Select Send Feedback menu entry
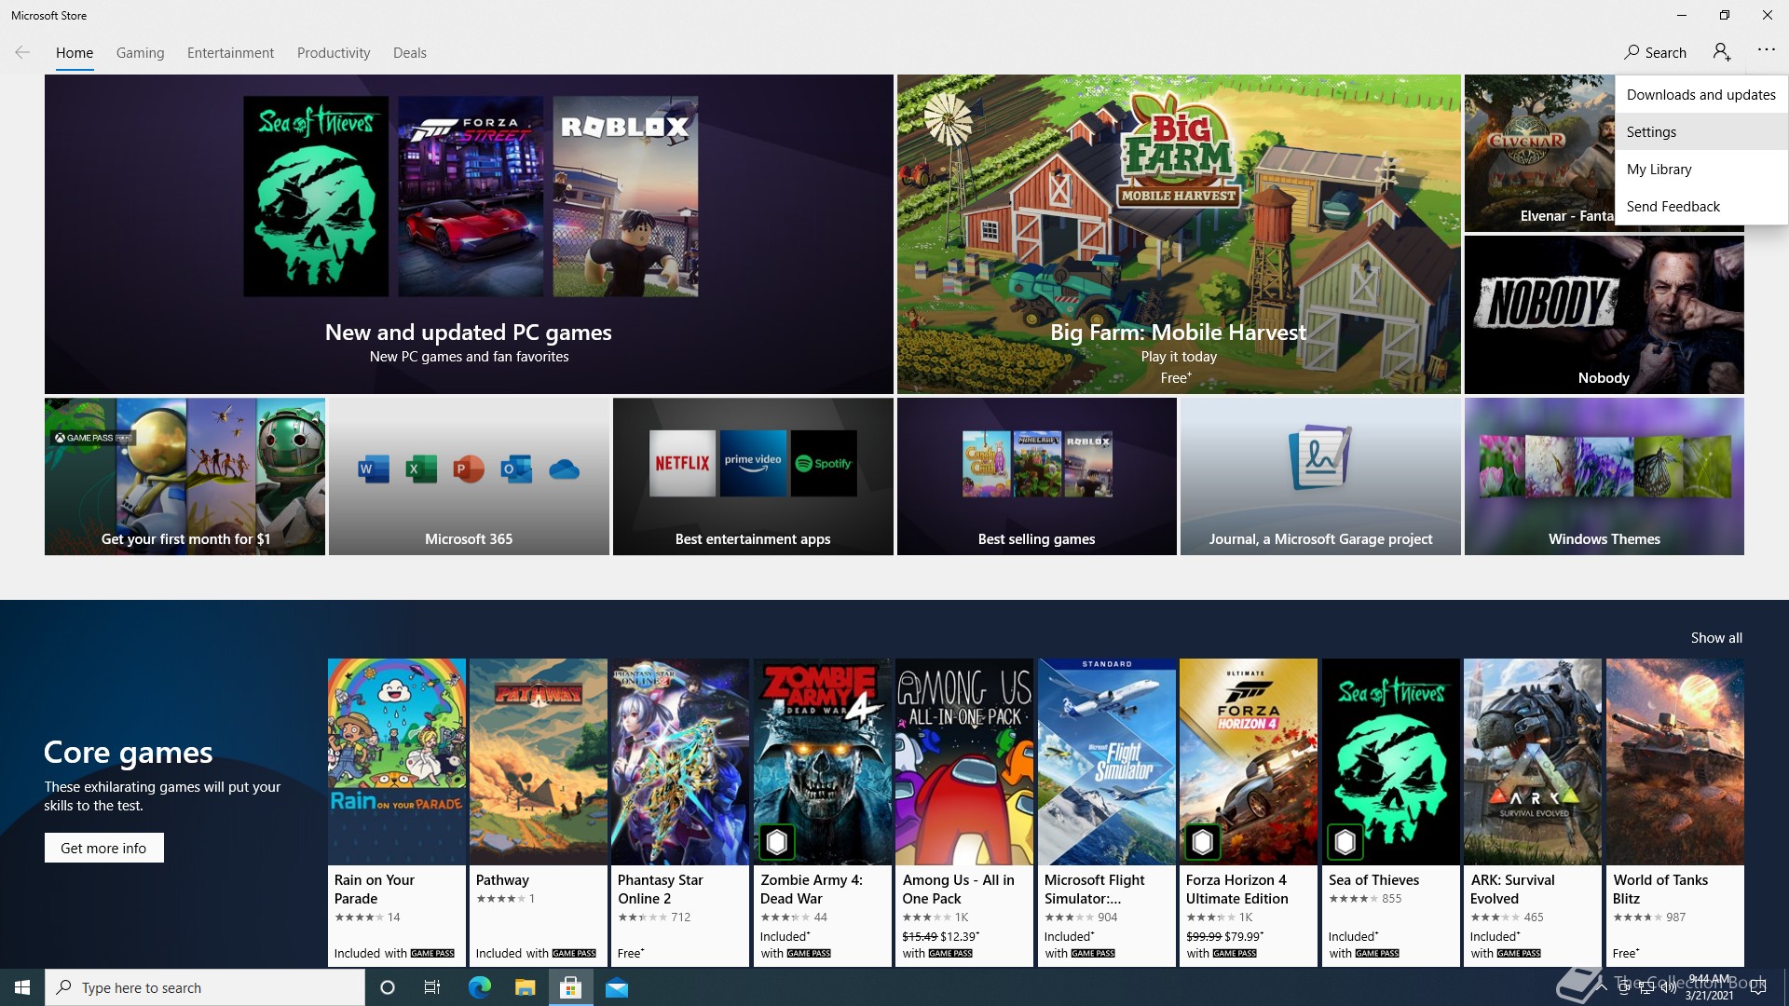The image size is (1789, 1006). click(x=1701, y=206)
